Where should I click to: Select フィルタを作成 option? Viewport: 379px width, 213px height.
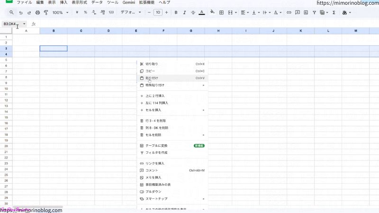172,152
